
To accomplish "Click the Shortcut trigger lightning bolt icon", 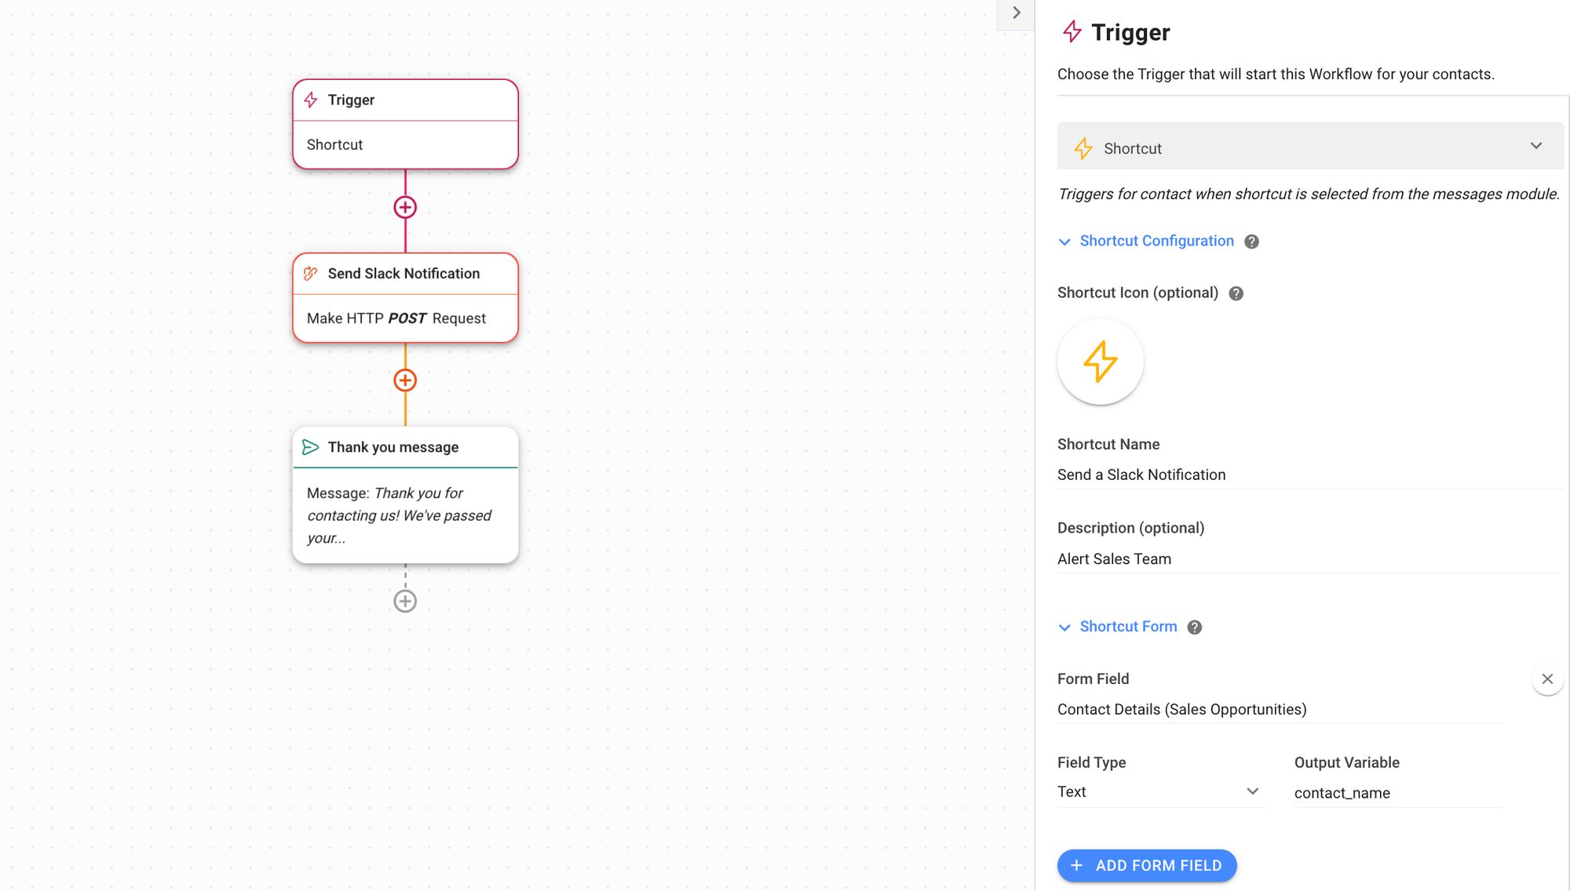I will click(x=1083, y=147).
